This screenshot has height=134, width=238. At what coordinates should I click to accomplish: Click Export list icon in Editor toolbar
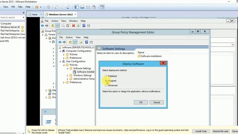(x=81, y=42)
